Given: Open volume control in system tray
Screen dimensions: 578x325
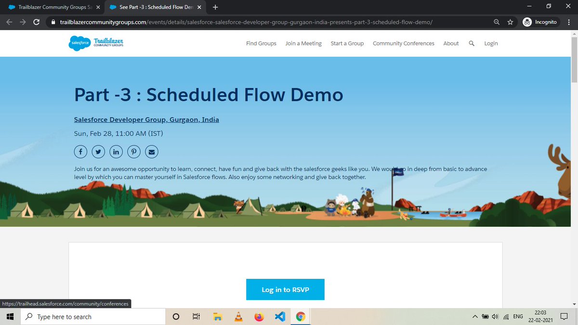Looking at the screenshot, I should click(x=495, y=316).
